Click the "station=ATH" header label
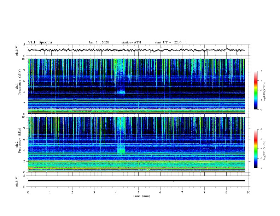The height and width of the screenshot is (216, 280). 131,42
